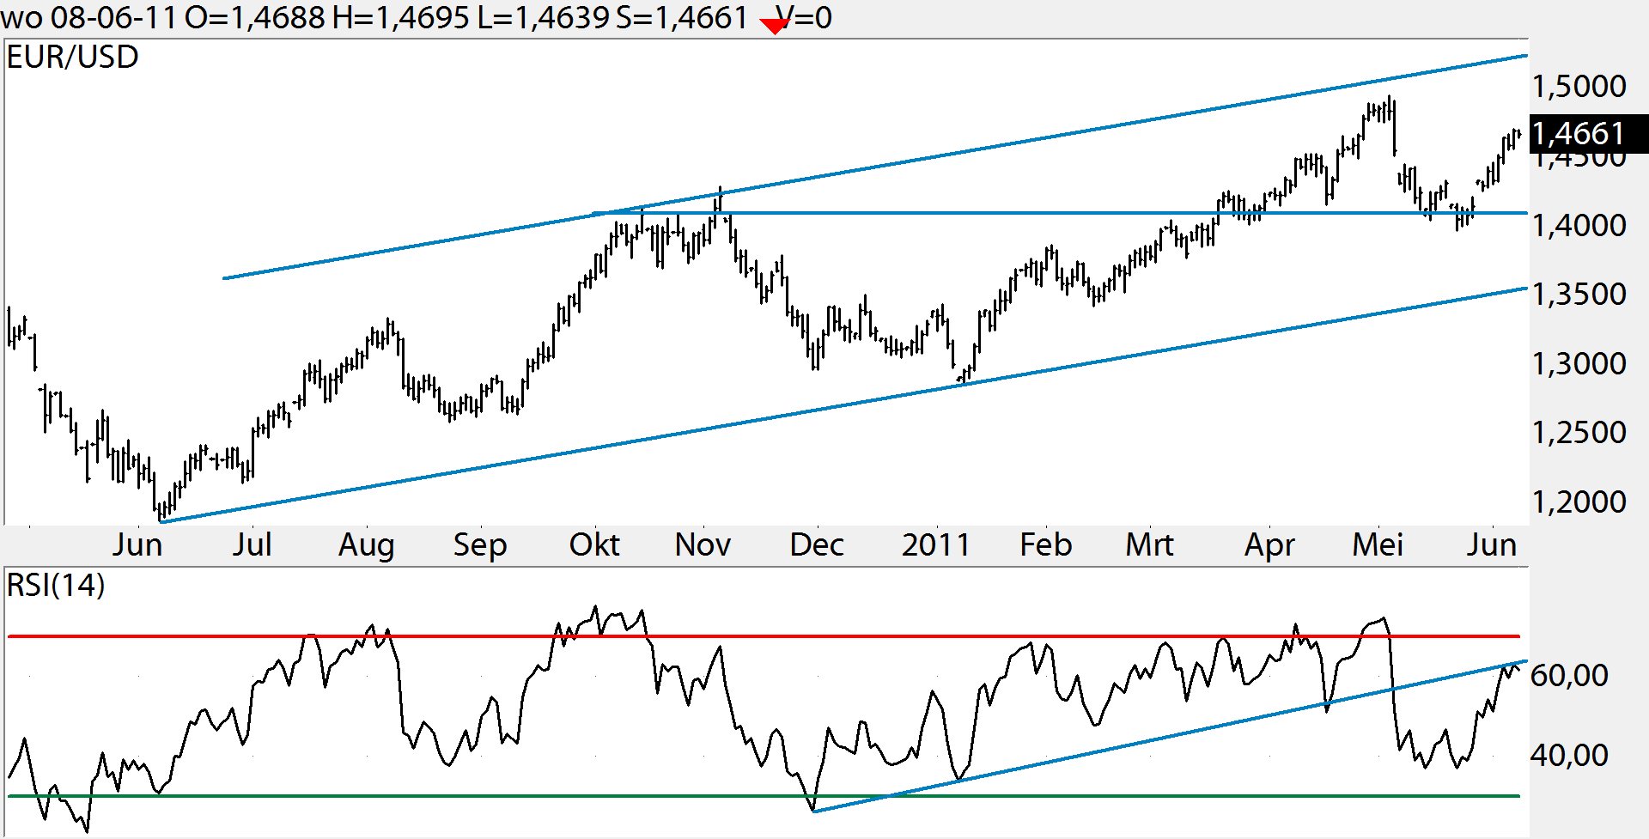Viewport: 1649px width, 839px height.
Task: Click the S=1,4661 close value in header
Action: 682,18
